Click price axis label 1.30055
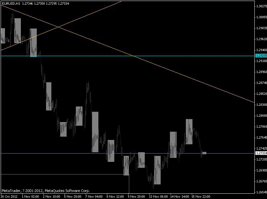 click(x=262, y=17)
